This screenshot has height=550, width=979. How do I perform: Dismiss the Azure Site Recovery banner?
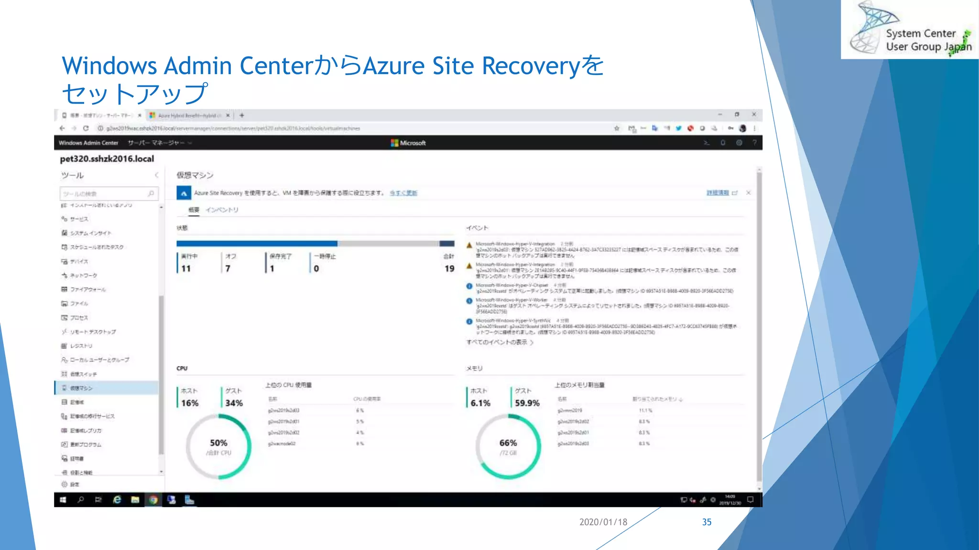pos(749,193)
